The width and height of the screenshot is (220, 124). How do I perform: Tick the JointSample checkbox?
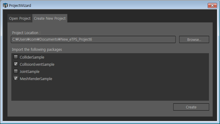[16, 71]
